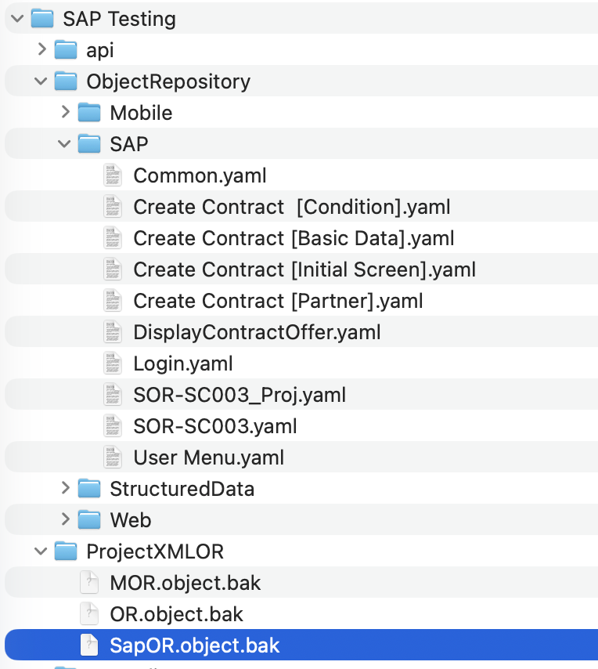The width and height of the screenshot is (598, 669).
Task: Select the api folder label
Action: (99, 51)
